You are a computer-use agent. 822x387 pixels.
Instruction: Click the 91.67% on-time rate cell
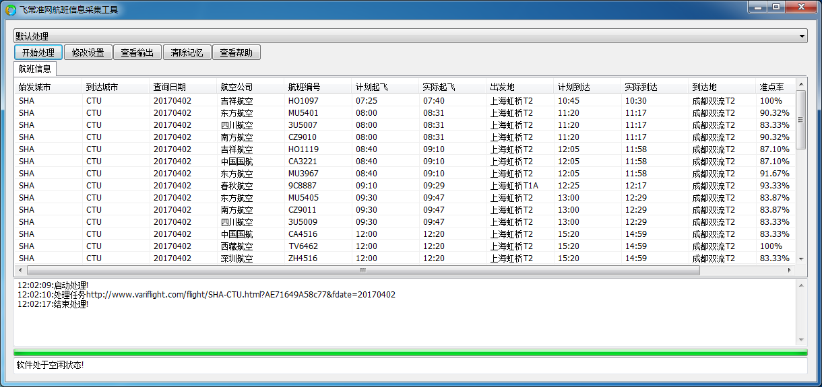pyautogui.click(x=776, y=174)
